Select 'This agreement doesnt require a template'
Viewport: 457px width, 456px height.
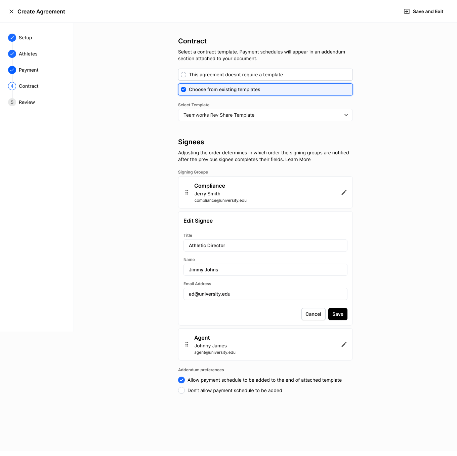(x=265, y=75)
